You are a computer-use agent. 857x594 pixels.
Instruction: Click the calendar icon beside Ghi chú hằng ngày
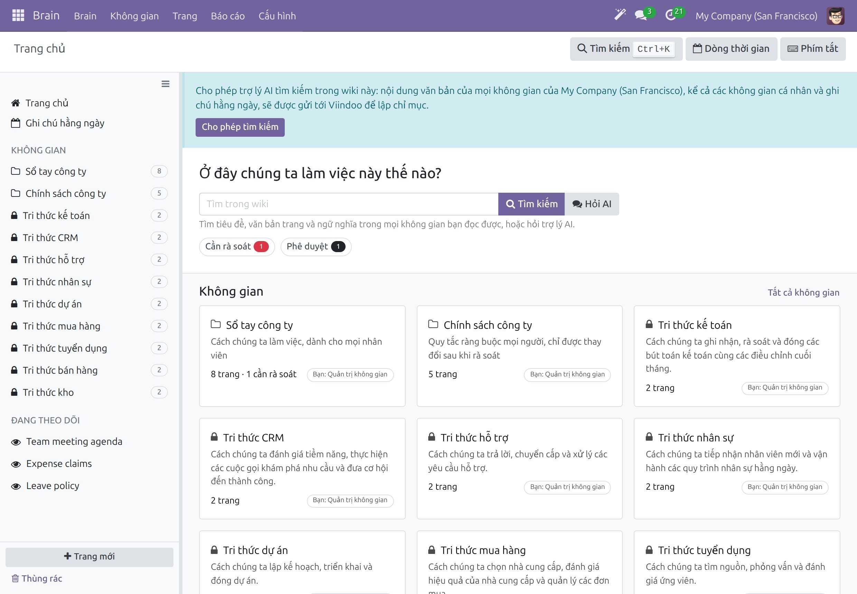pyautogui.click(x=15, y=123)
